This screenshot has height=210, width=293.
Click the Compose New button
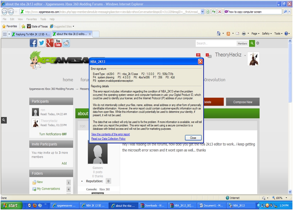[x=243, y=102]
